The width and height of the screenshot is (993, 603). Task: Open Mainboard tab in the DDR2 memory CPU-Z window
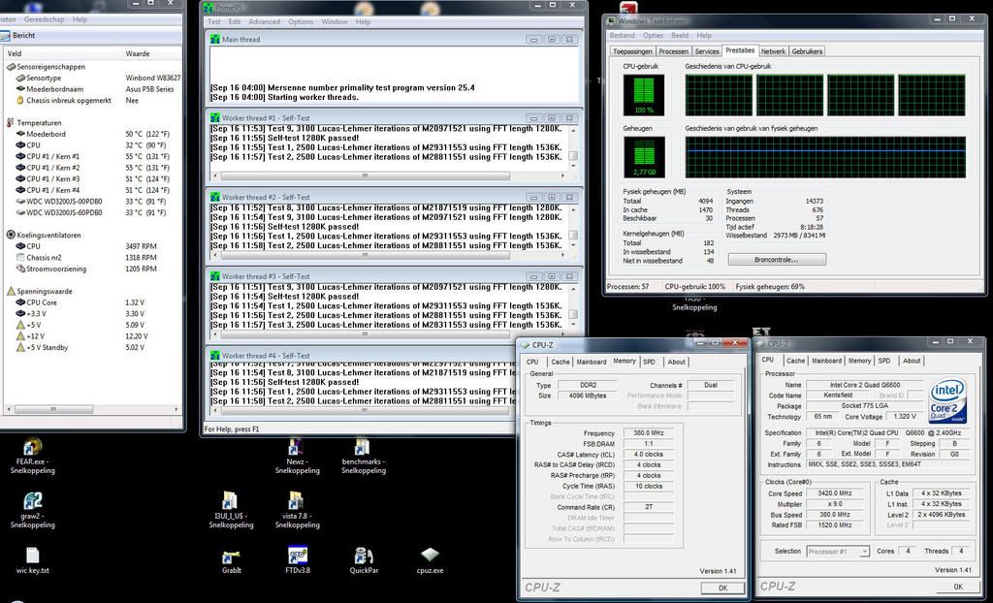click(x=591, y=363)
